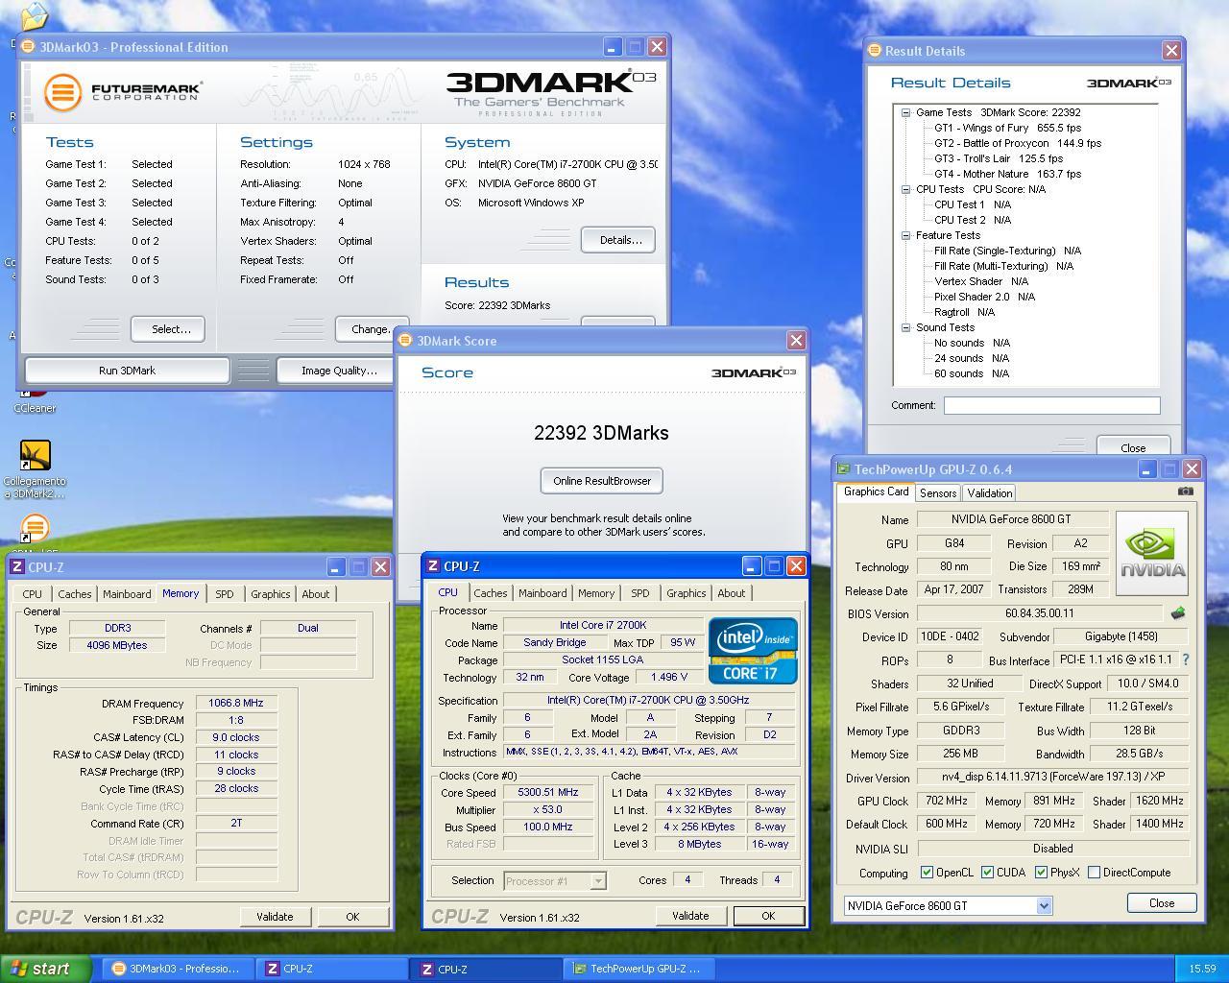Click the Start button on the taskbar
This screenshot has width=1229, height=983.
(46, 969)
